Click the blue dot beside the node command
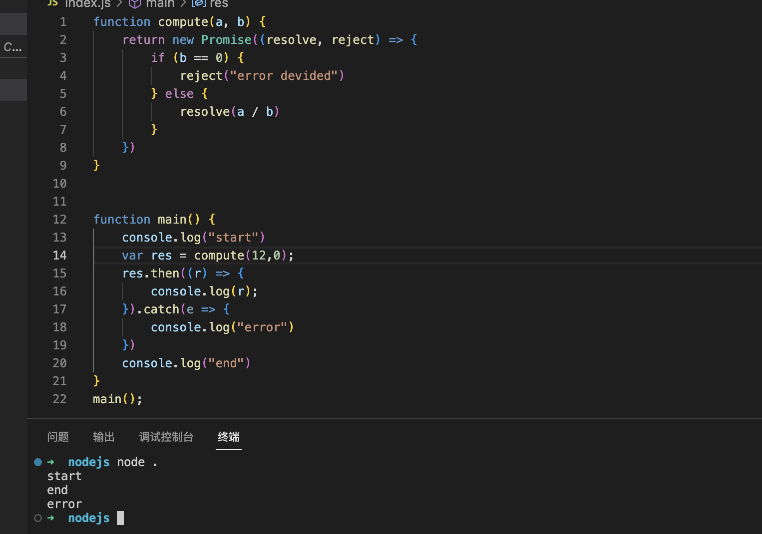762x534 pixels. (x=38, y=462)
